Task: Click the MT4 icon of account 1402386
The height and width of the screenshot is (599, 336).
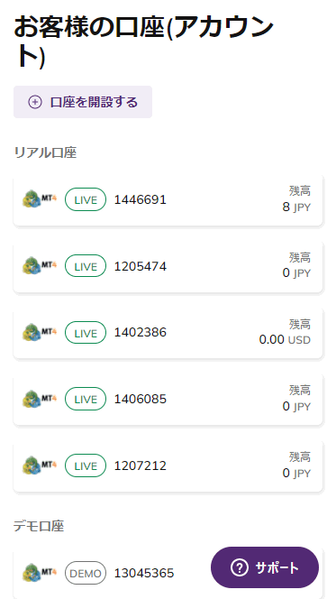Action: point(40,333)
